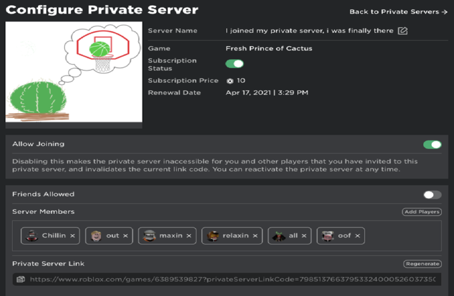Screen dimensions: 454x296
Task: Click the Allow Joining label
Action: click(39, 144)
